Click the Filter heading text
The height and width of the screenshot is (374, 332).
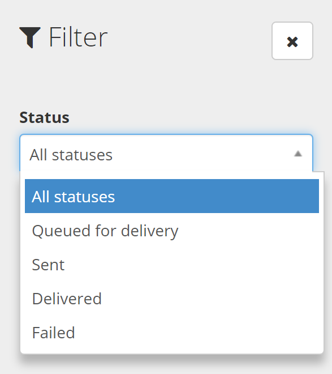[x=78, y=37]
